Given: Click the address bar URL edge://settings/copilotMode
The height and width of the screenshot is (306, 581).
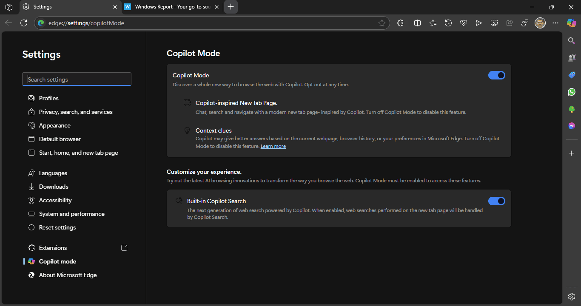Looking at the screenshot, I should 86,23.
